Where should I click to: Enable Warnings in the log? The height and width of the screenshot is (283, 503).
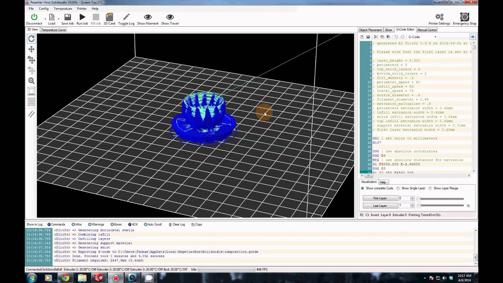pos(96,224)
